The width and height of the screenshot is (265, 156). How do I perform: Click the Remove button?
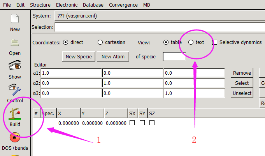click(242, 73)
